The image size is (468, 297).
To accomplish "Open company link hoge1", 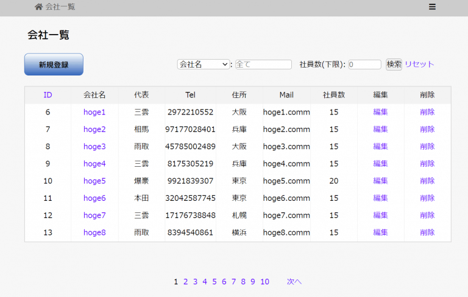I will 94,112.
